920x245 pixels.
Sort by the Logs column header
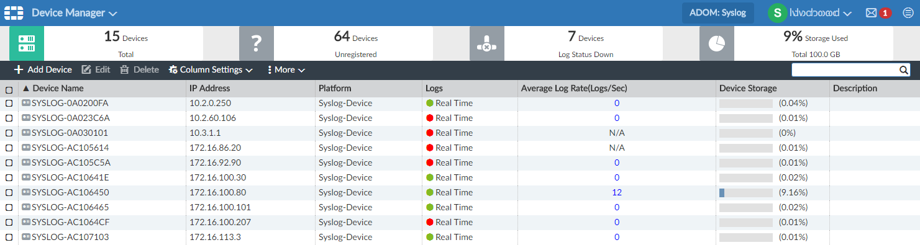click(434, 88)
